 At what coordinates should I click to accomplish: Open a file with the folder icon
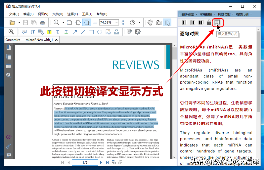click(x=12, y=22)
